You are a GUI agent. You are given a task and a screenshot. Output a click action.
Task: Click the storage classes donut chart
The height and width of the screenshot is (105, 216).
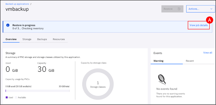point(98,85)
